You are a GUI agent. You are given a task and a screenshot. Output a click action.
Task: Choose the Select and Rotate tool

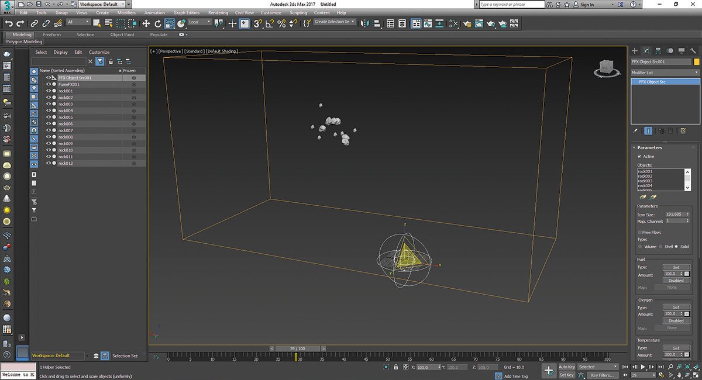click(x=158, y=23)
